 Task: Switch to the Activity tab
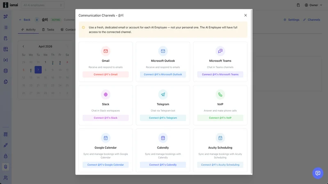coord(28,29)
